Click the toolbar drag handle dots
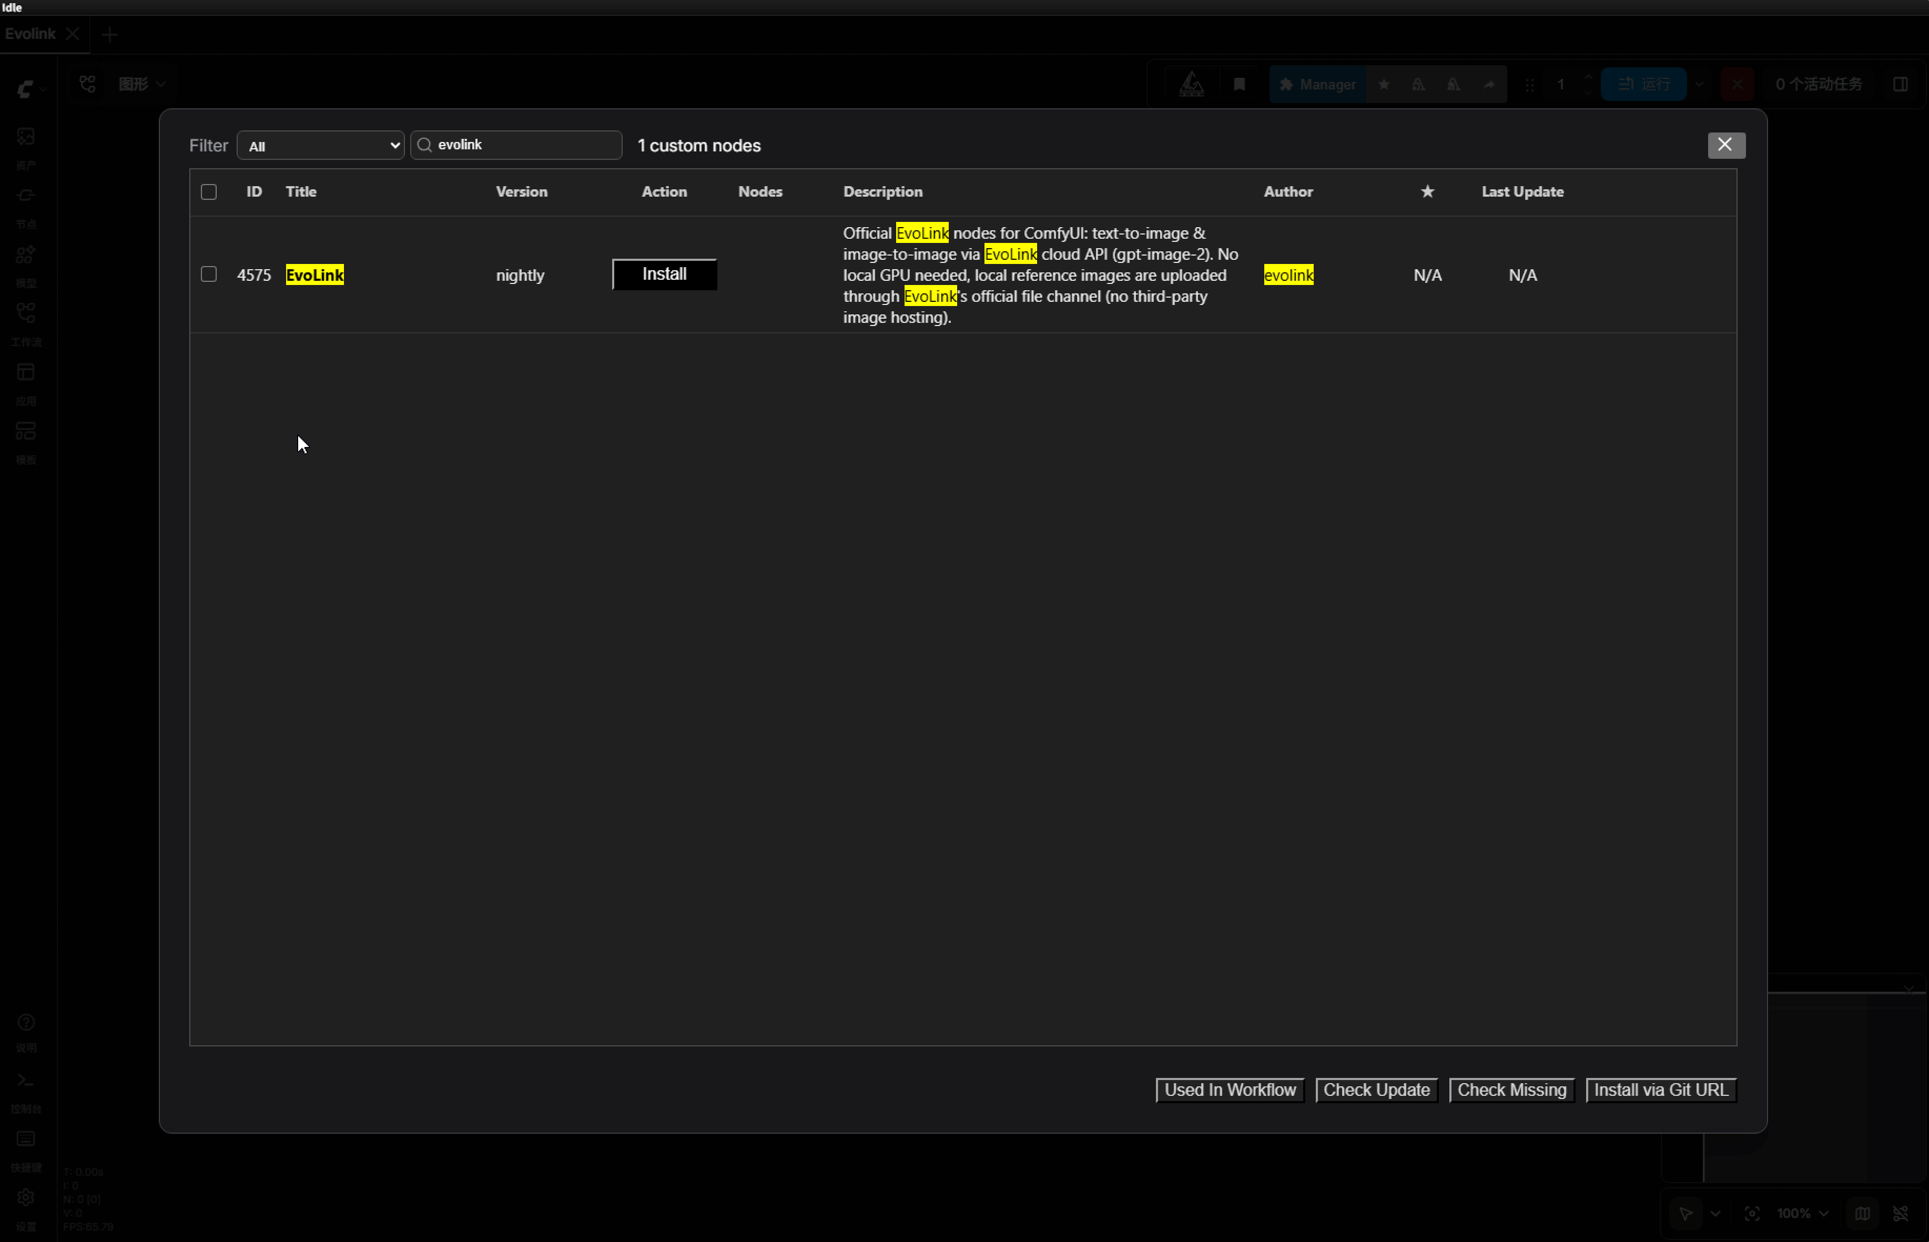Image resolution: width=1929 pixels, height=1242 pixels. coord(1530,84)
